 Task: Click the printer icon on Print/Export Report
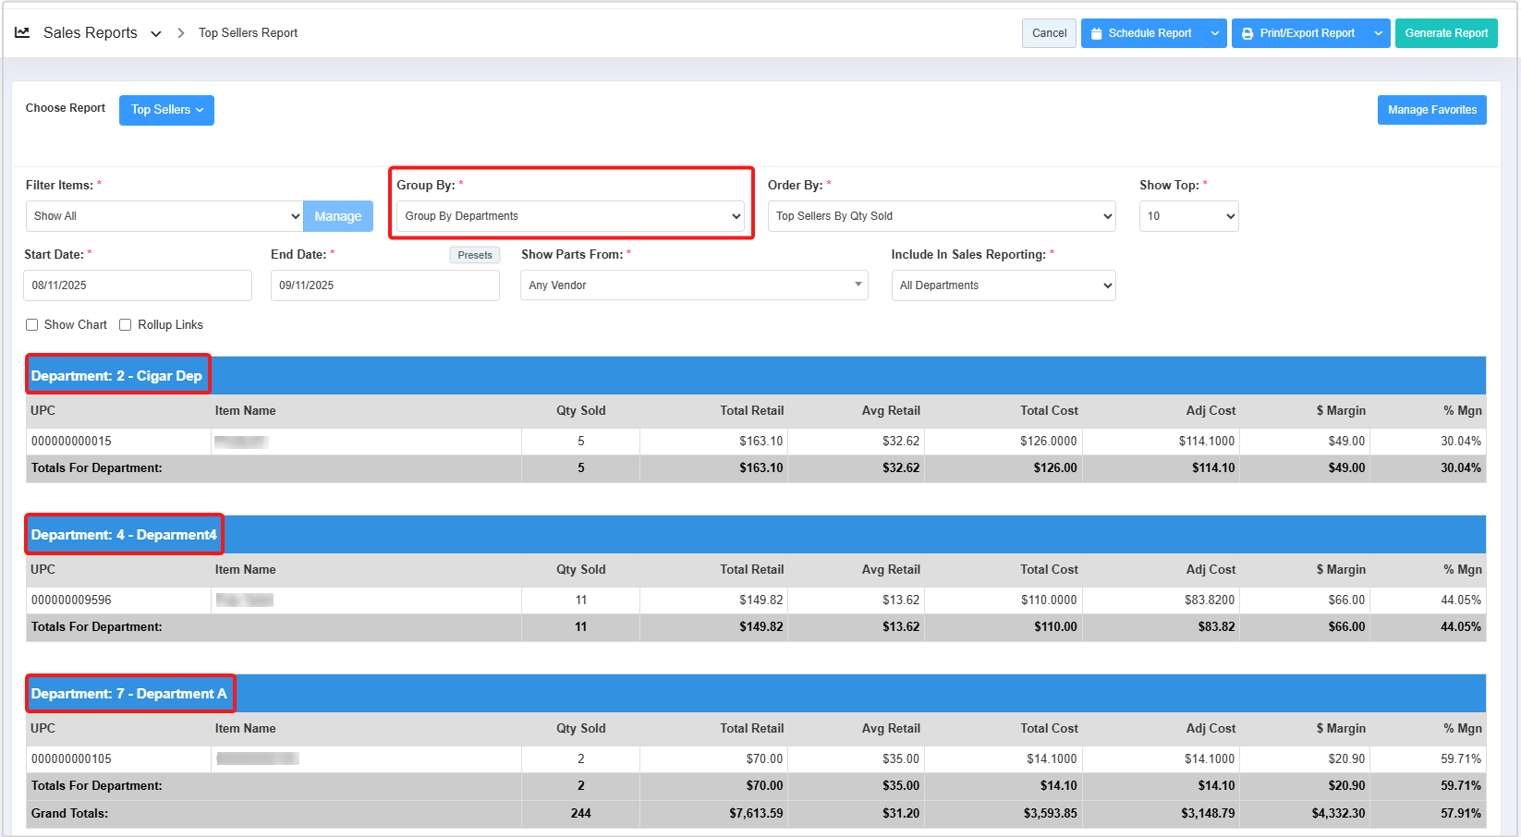click(1247, 33)
